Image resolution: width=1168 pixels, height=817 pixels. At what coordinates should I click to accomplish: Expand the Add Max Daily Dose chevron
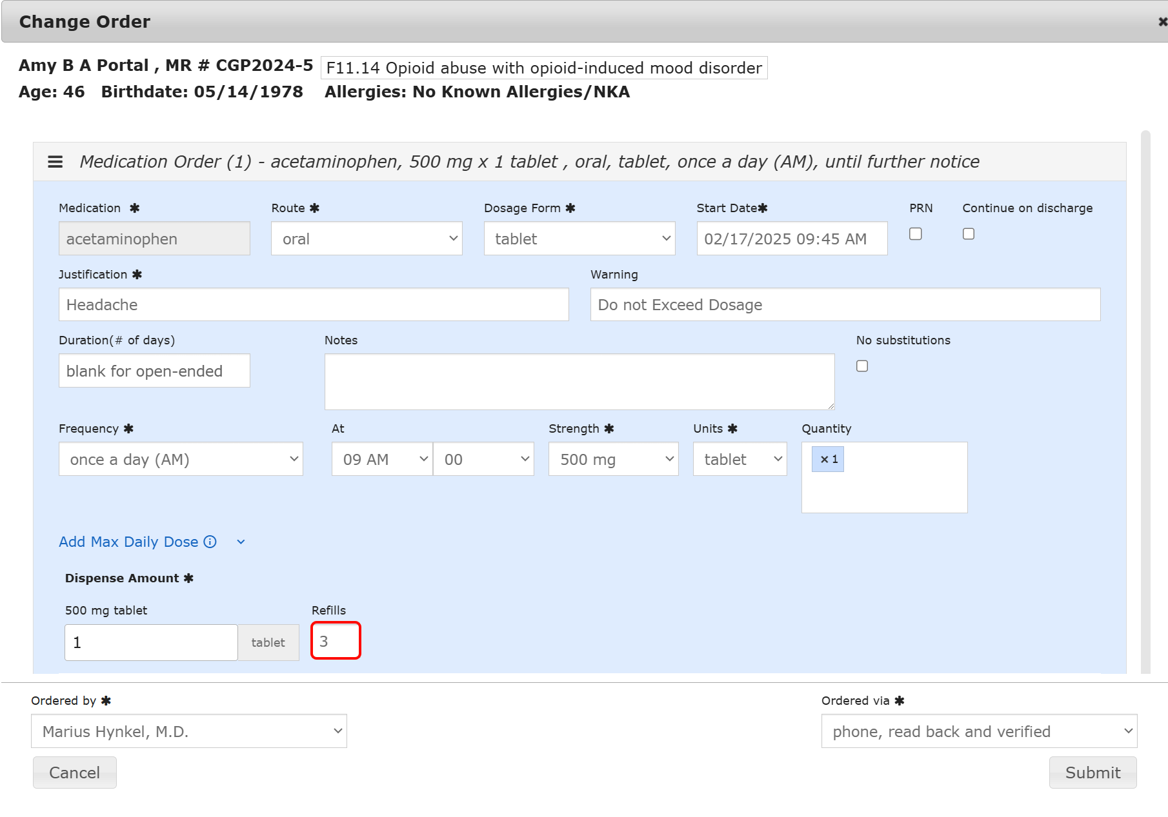pos(241,542)
